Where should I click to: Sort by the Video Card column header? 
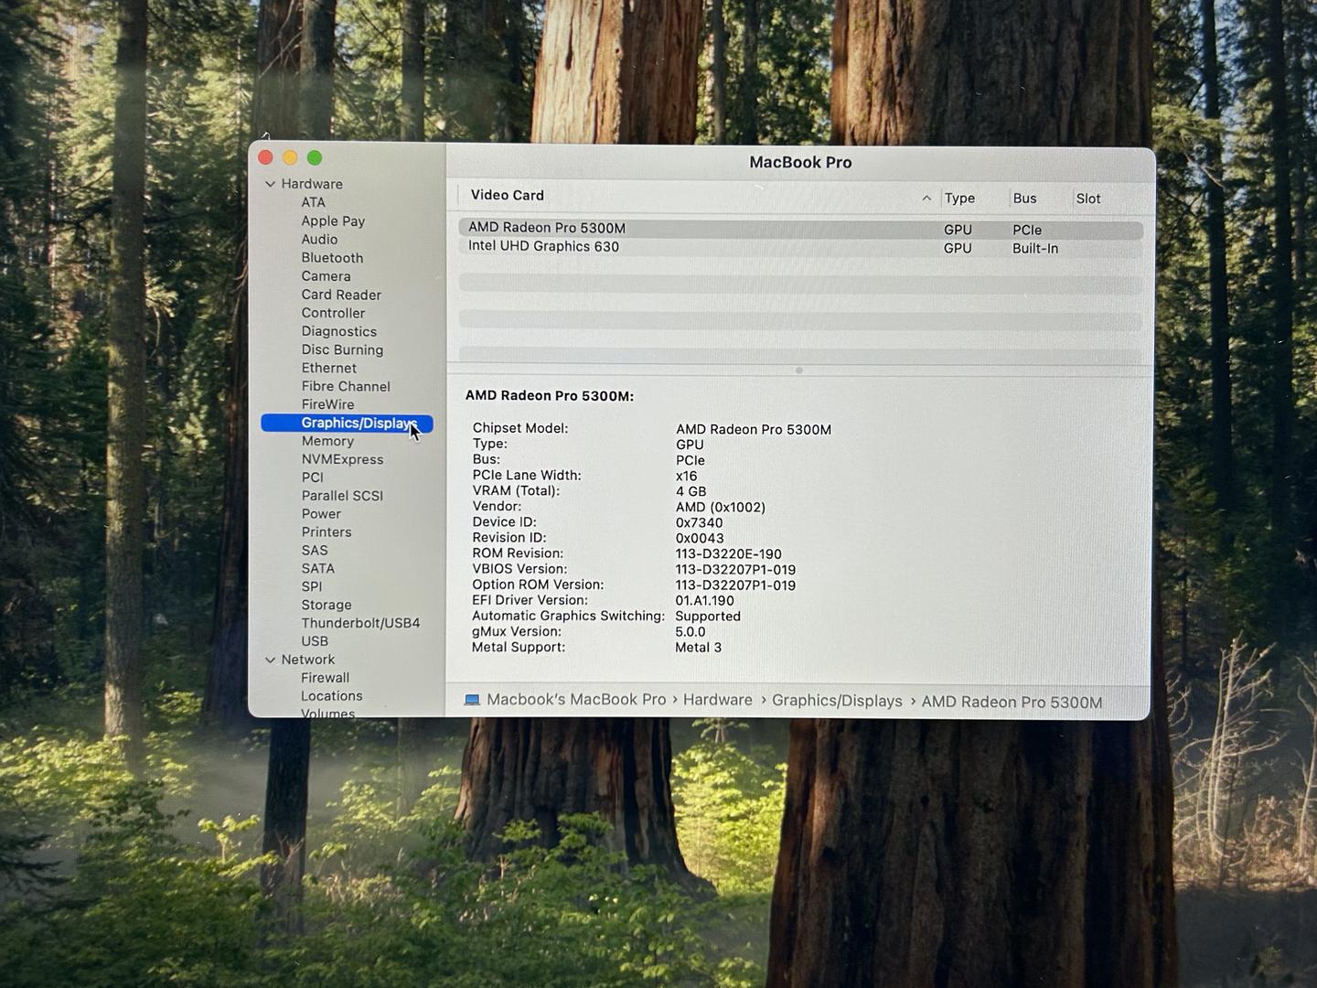point(507,195)
